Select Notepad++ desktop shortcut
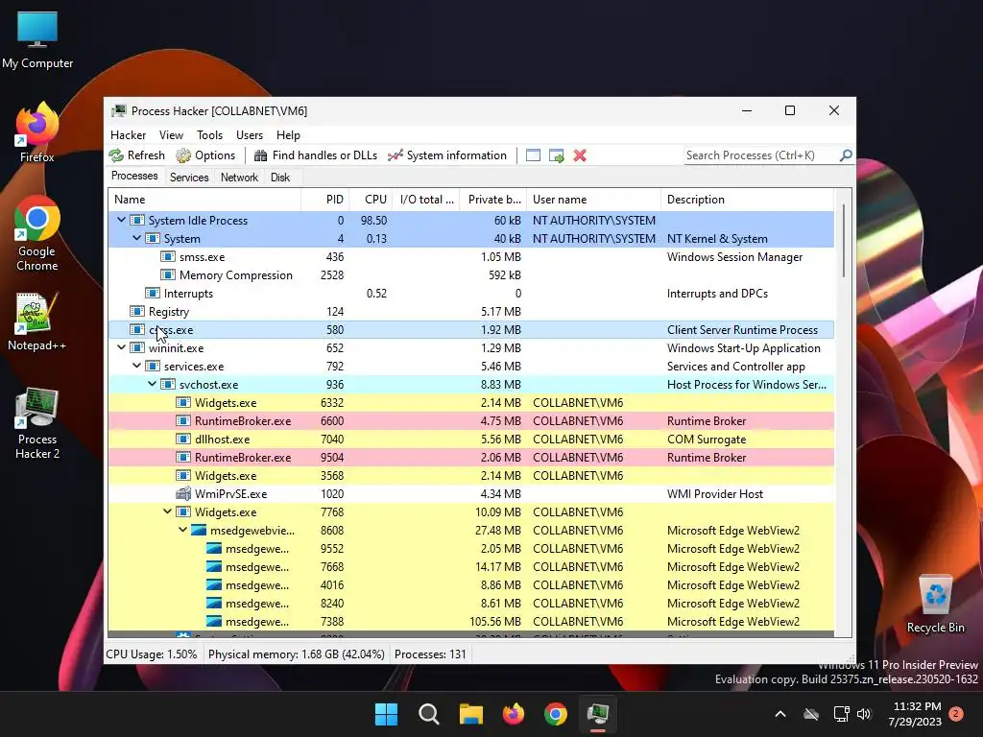The height and width of the screenshot is (737, 983). [x=36, y=321]
